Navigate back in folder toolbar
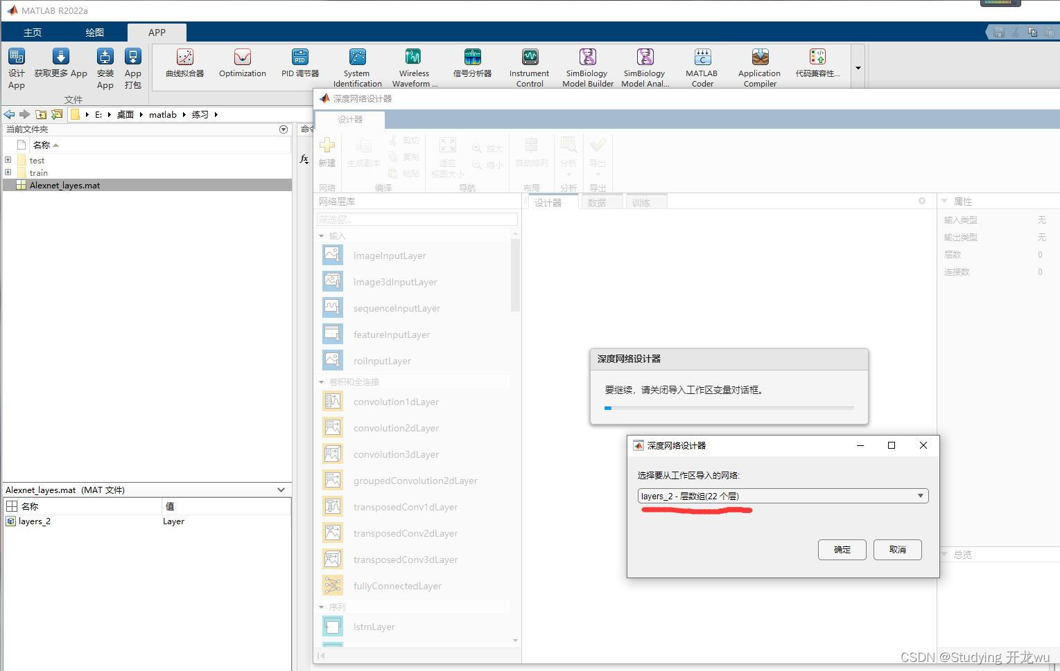The height and width of the screenshot is (671, 1060). 9,114
